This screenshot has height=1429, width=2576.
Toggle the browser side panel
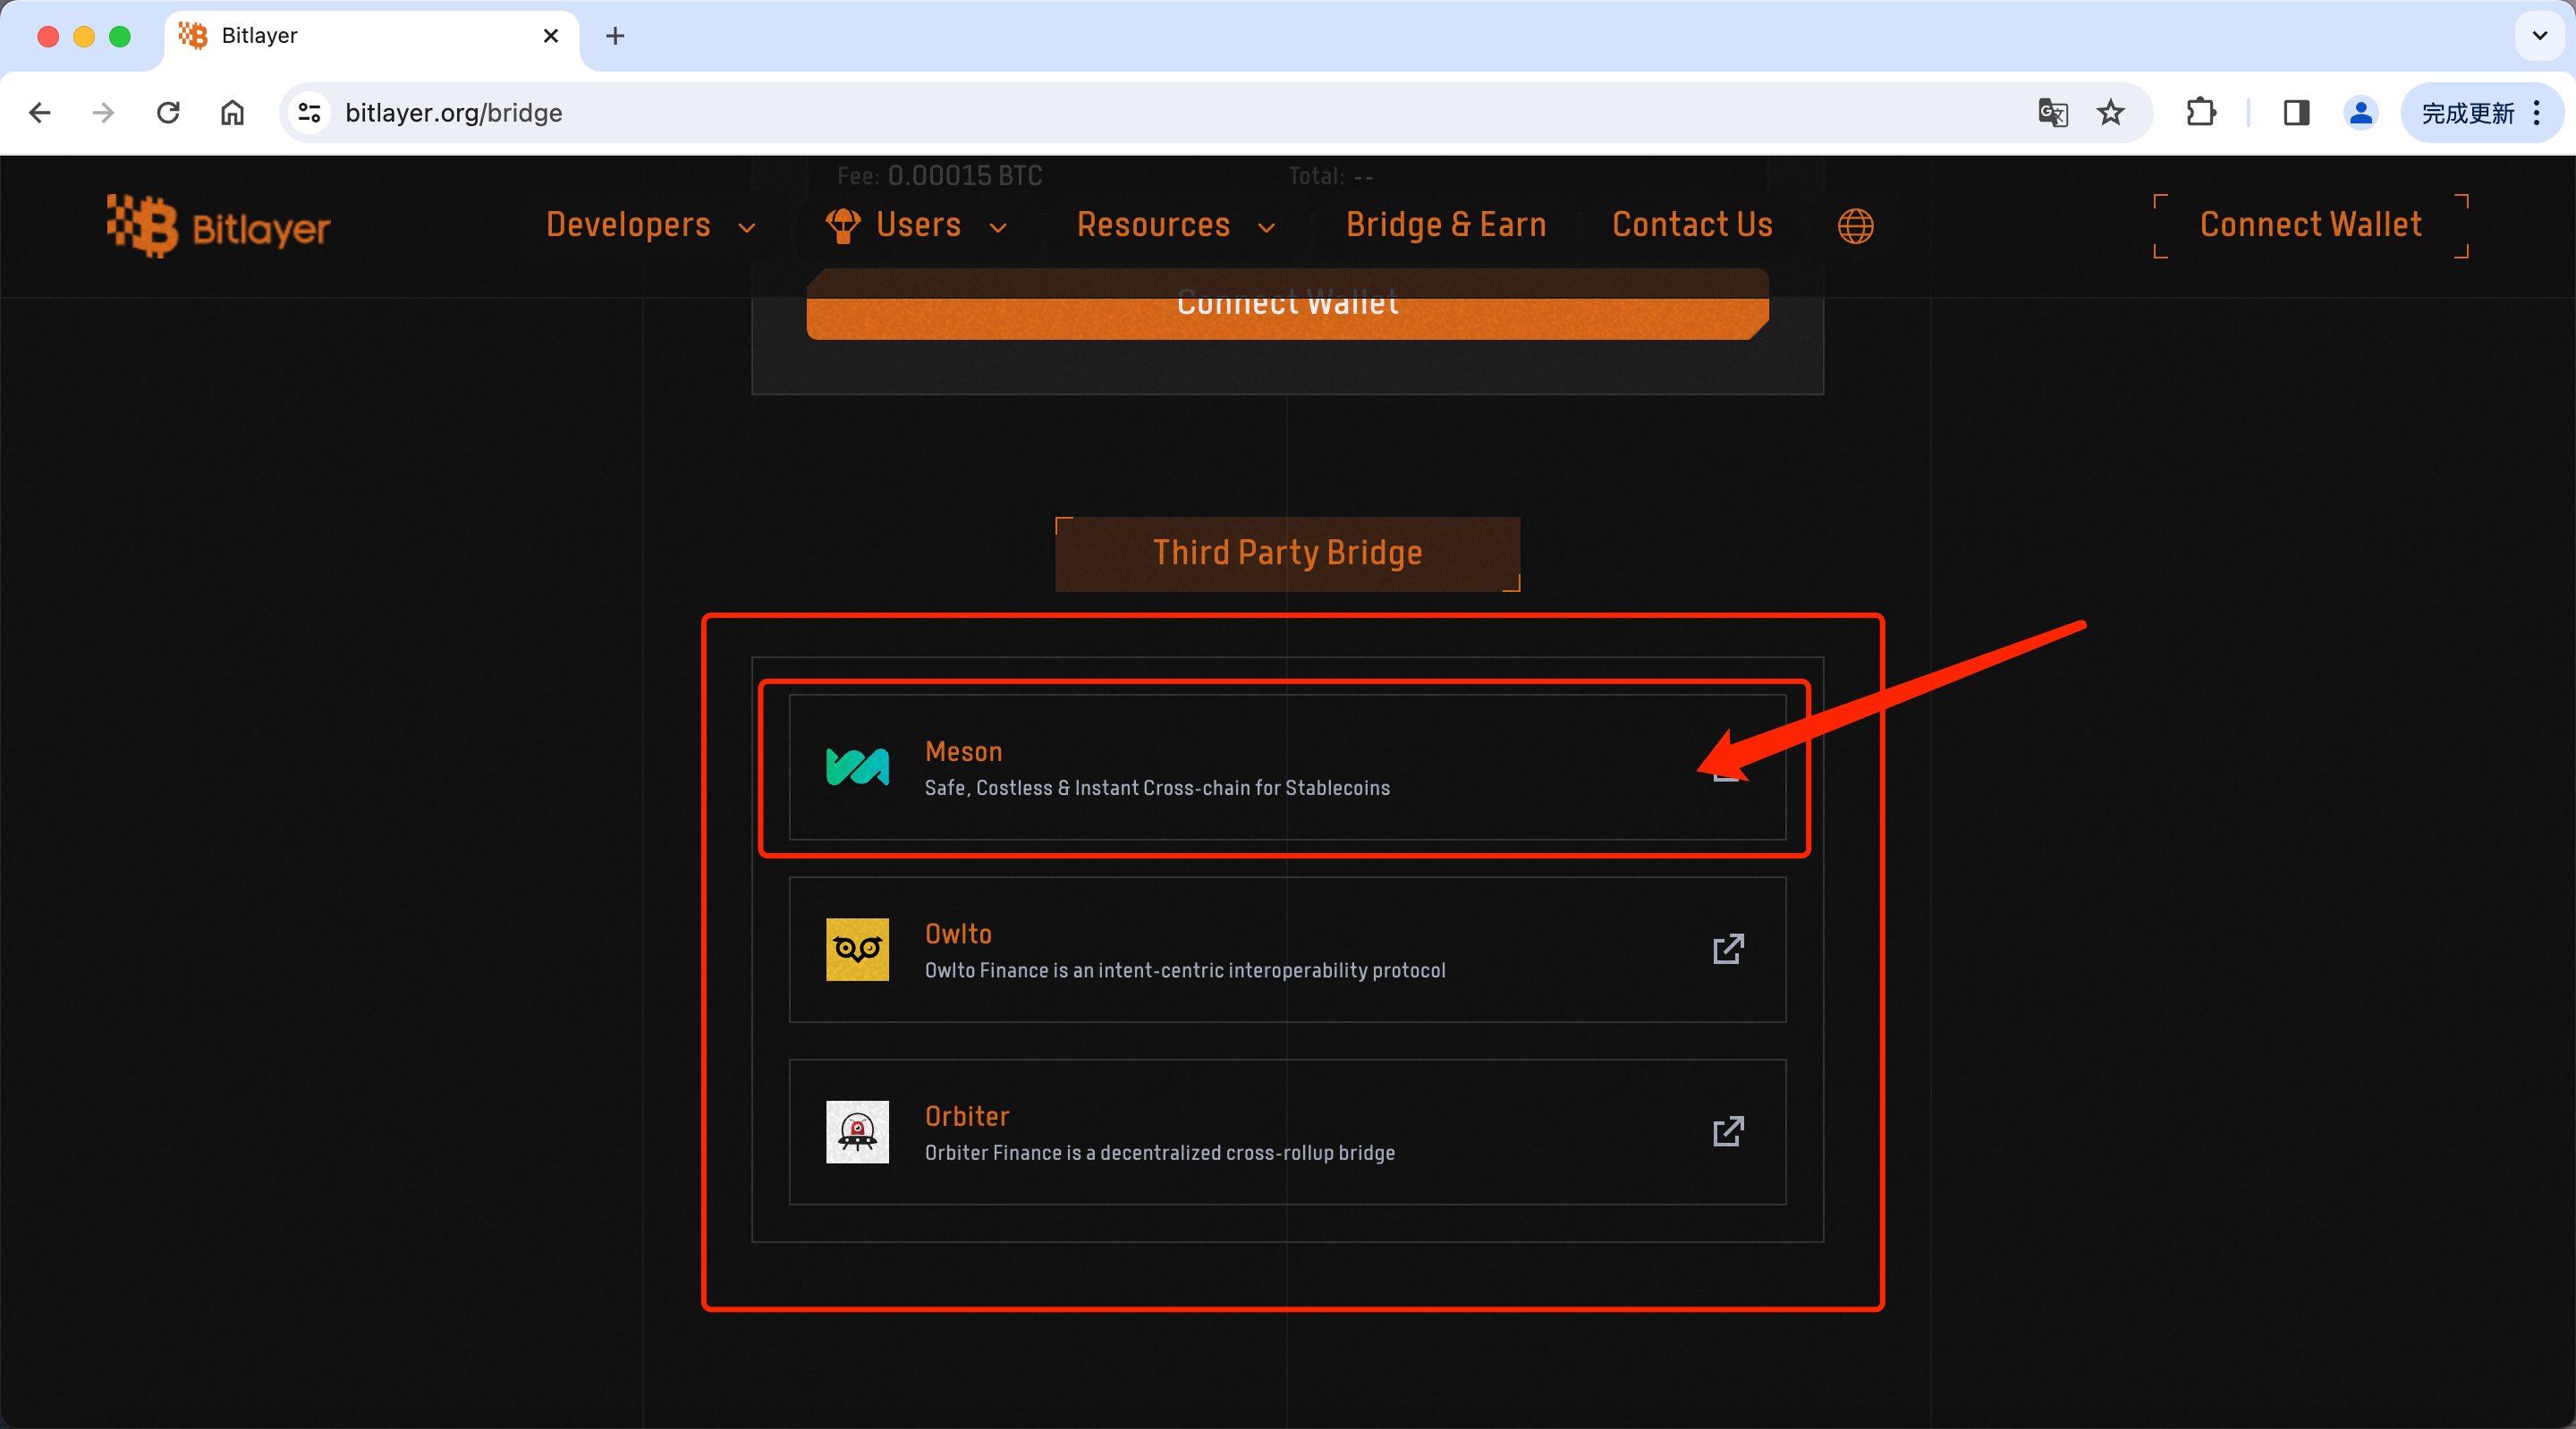pyautogui.click(x=2296, y=113)
